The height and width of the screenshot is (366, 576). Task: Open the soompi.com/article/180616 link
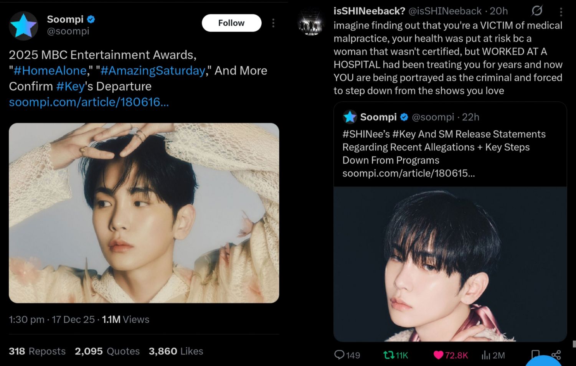tap(89, 102)
